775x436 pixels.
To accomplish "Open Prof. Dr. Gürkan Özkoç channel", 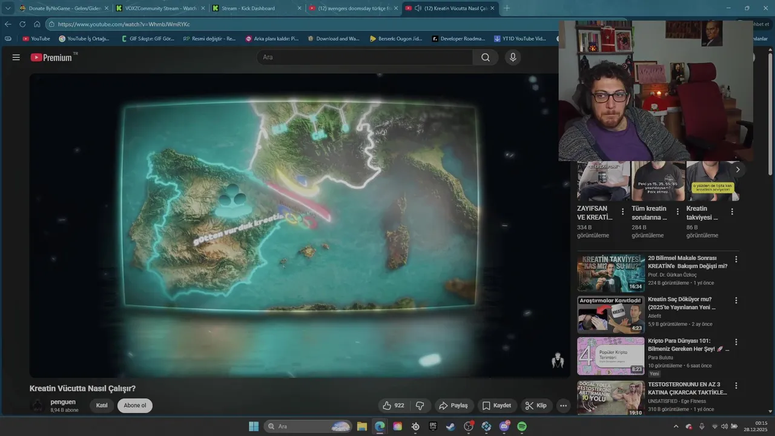I will point(672,275).
